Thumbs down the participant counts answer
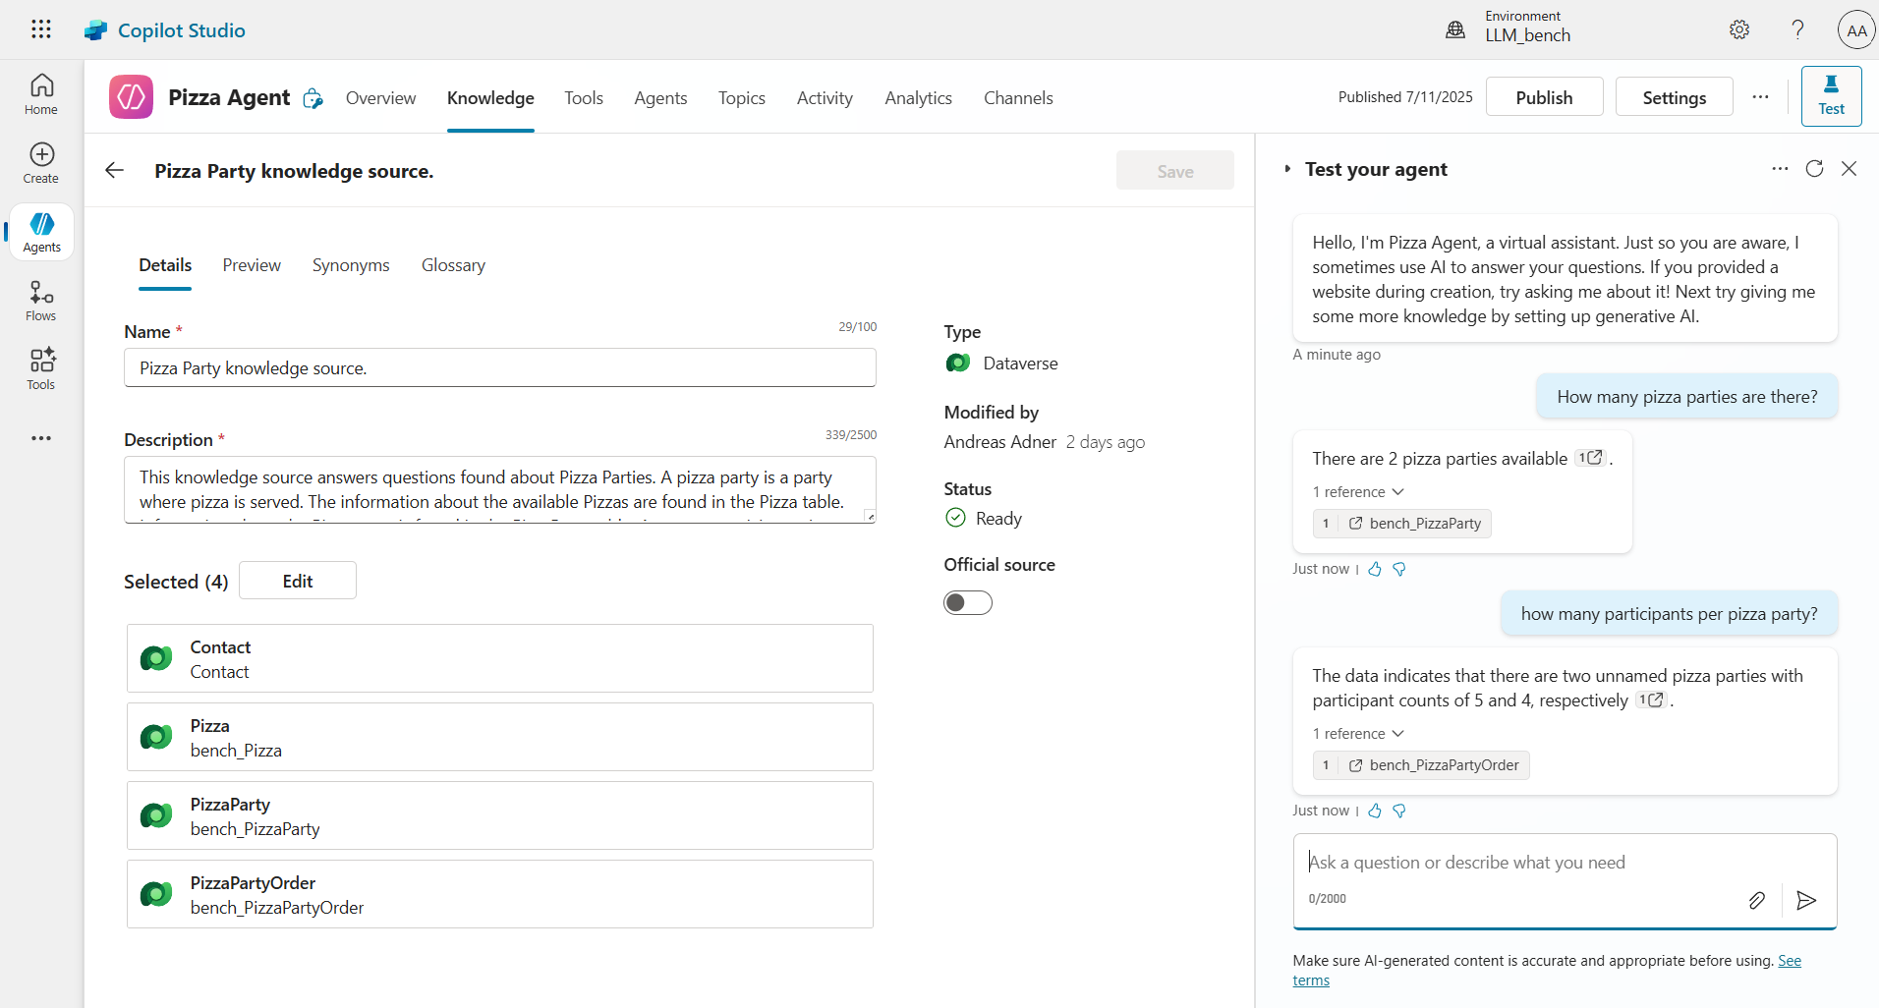Screen dimensions: 1879x1008 click(x=1399, y=811)
